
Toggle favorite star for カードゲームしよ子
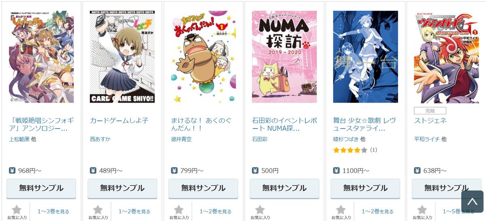click(x=98, y=210)
